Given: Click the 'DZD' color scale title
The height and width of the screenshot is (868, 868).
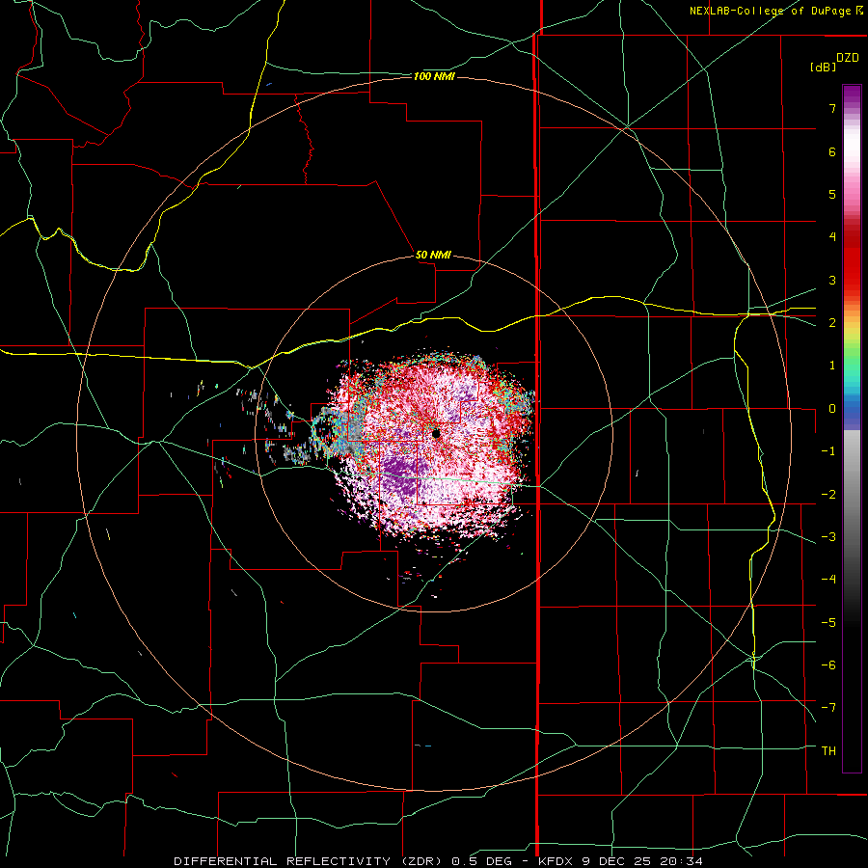Looking at the screenshot, I should (x=848, y=58).
